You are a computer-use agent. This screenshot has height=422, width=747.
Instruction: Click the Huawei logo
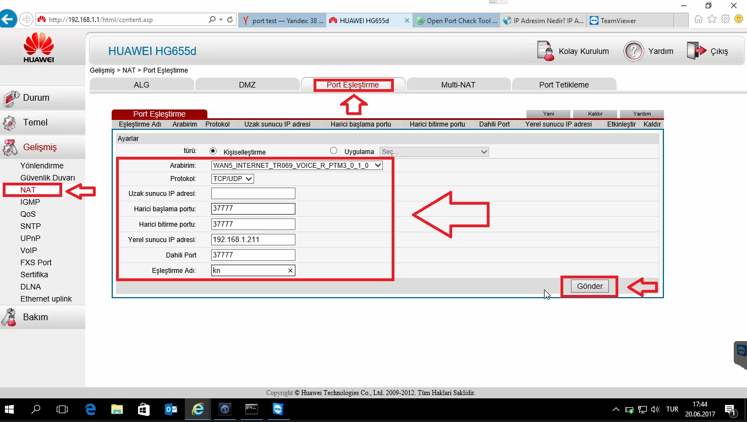click(x=39, y=48)
